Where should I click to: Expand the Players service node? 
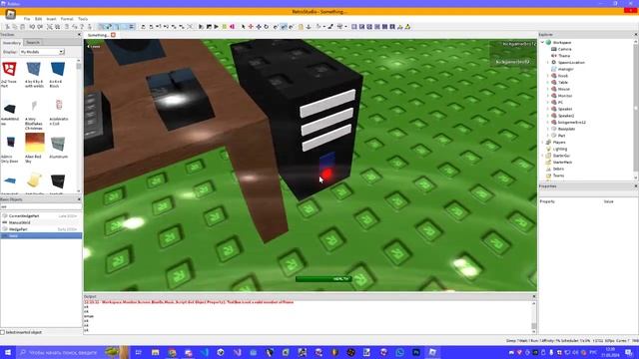tap(542, 142)
